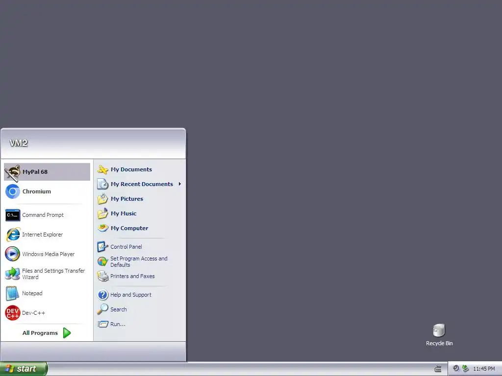Launch Internet Explorer icon
Screen dimensions: 502x376
point(12,235)
